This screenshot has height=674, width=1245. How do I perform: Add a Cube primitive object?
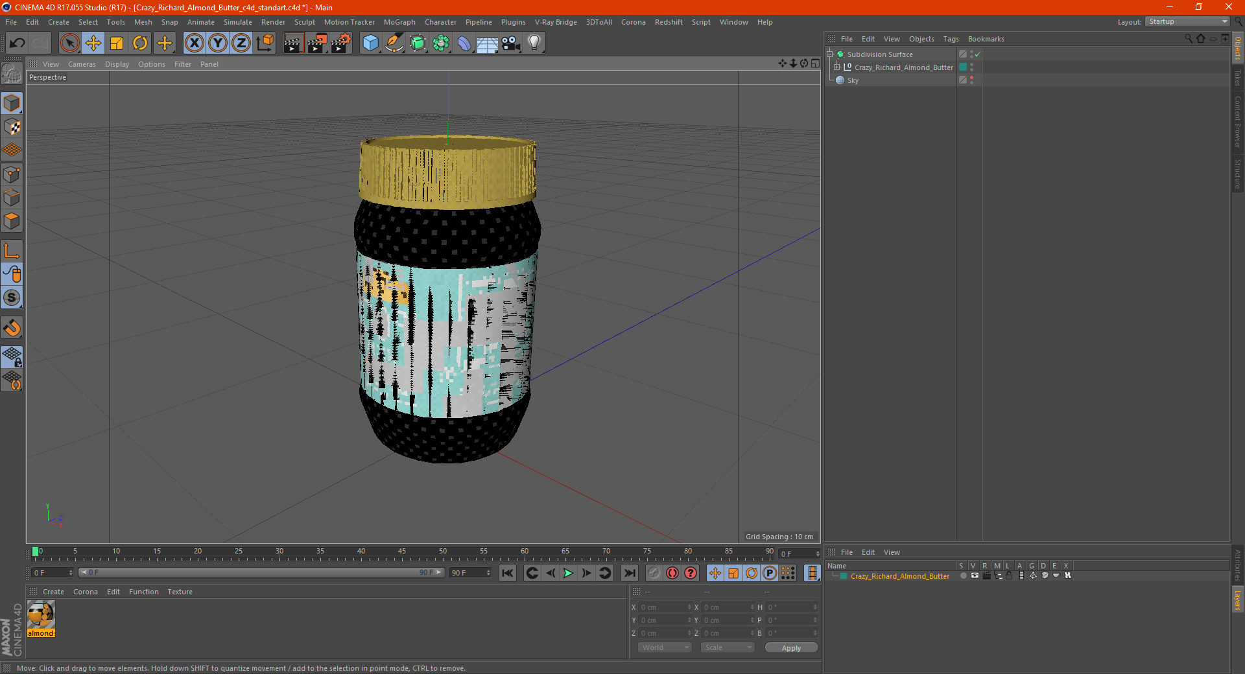tap(370, 43)
